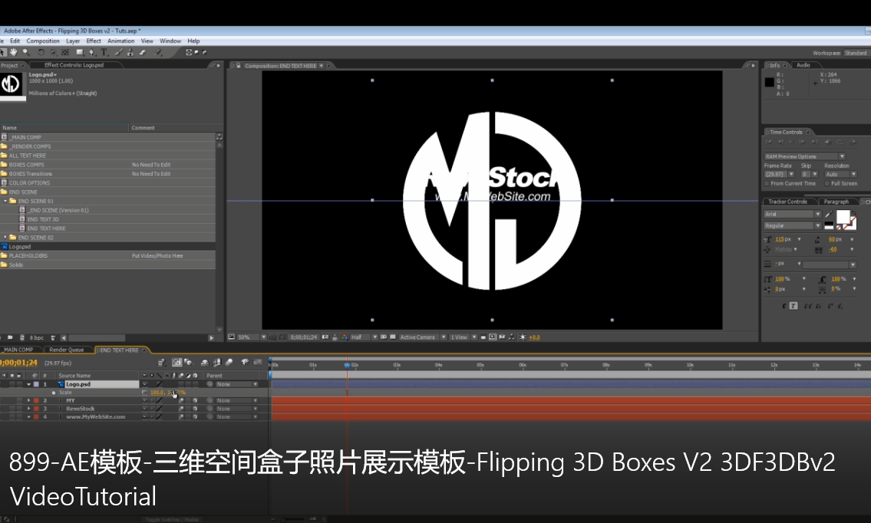Expand the END SCENE 02 folder
871x523 pixels.
click(5, 238)
